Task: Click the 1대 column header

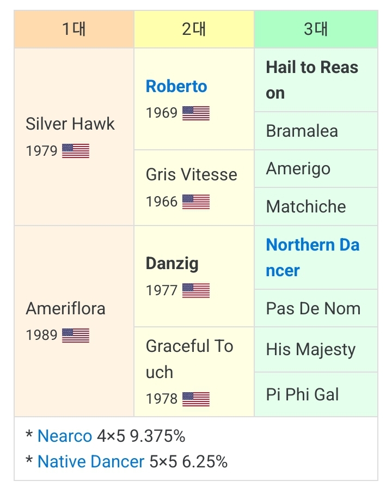Action: [x=74, y=29]
